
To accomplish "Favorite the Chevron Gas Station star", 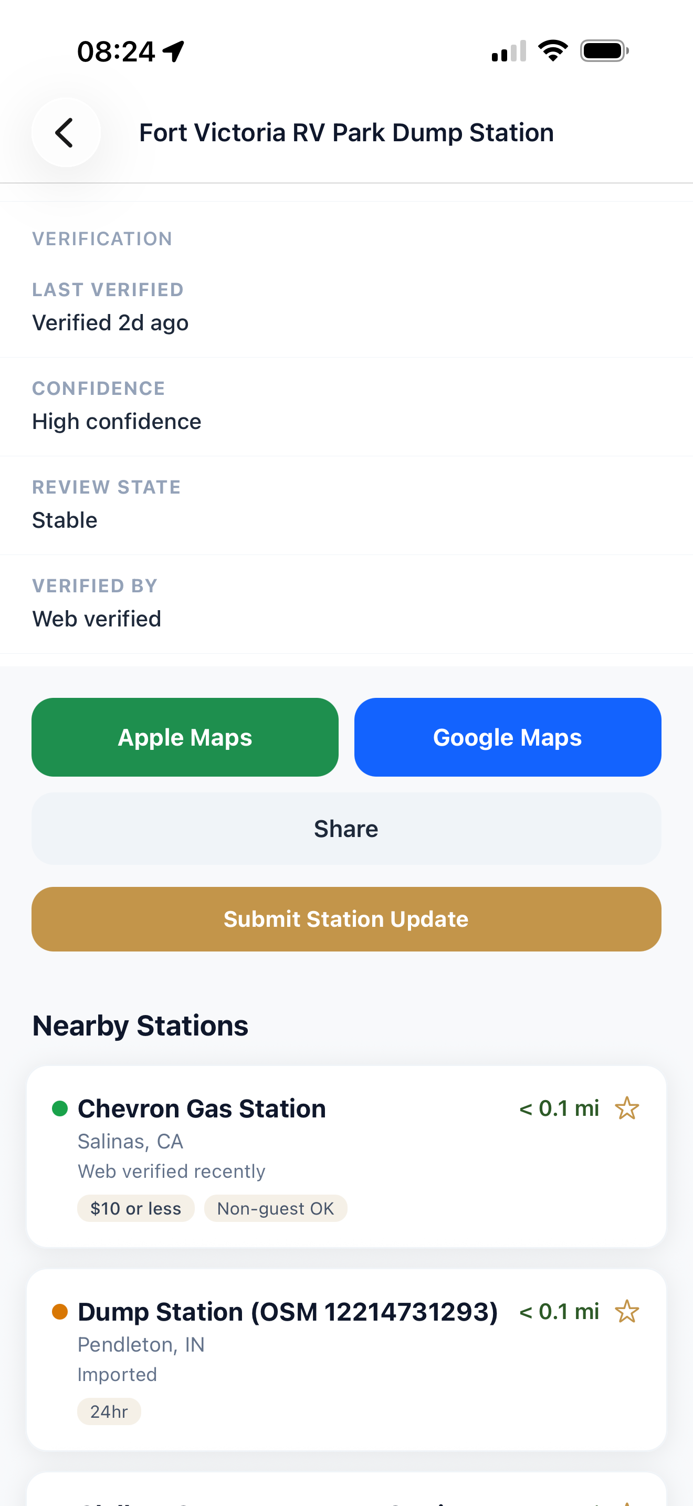I will [627, 1108].
